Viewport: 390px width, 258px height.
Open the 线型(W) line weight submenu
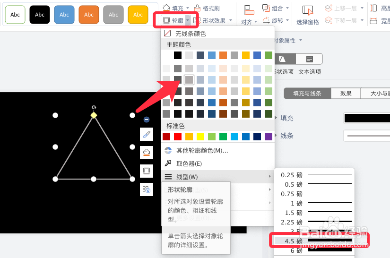[x=217, y=177]
